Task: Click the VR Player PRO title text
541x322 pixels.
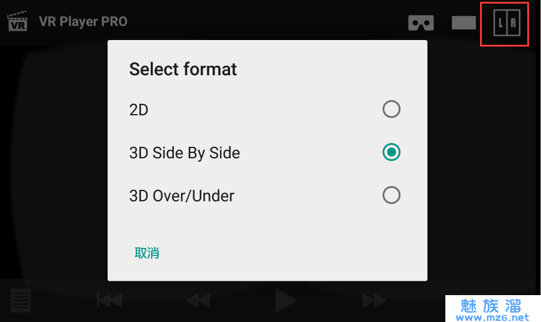Action: (x=83, y=22)
